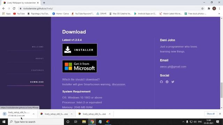Open the Get it from Microsoft badge
223x125 pixels.
80,66
